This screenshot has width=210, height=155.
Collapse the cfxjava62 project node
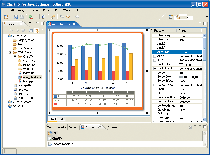tap(5, 36)
